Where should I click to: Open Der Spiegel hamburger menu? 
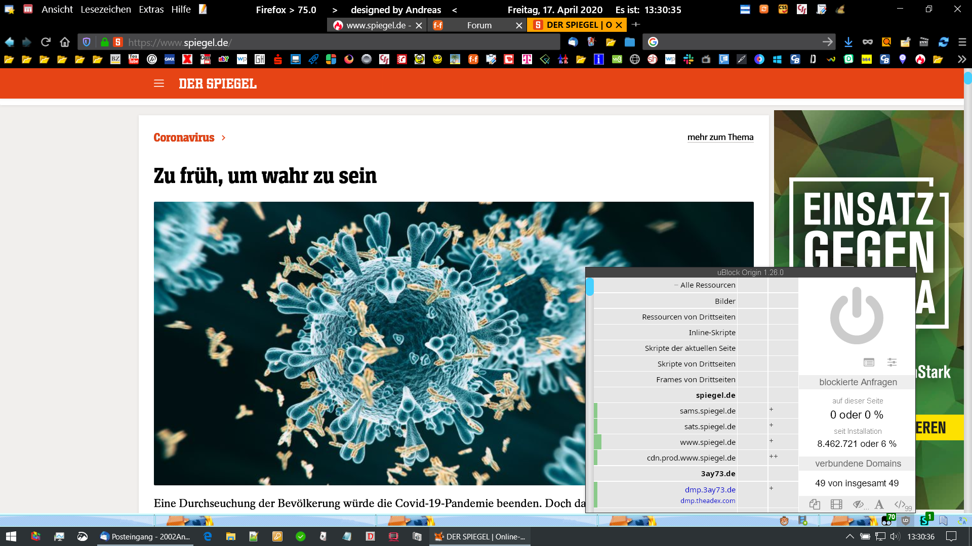tap(159, 83)
